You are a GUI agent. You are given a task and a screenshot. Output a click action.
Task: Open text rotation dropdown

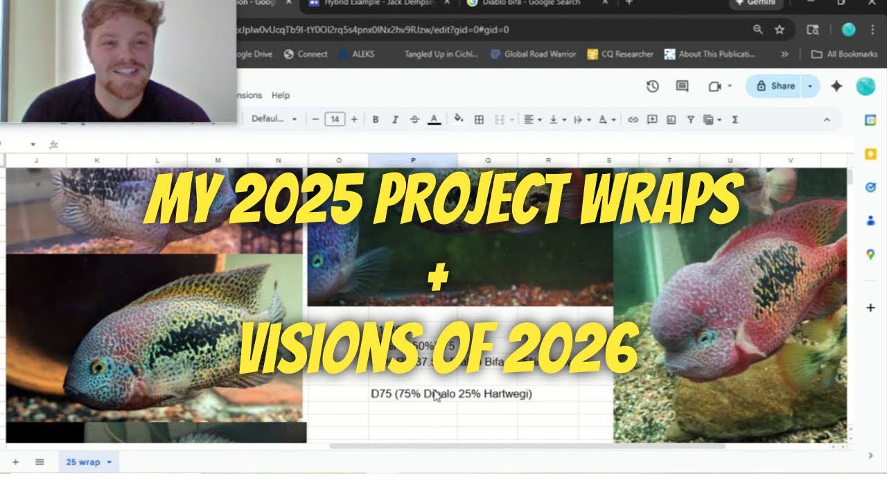(608, 119)
